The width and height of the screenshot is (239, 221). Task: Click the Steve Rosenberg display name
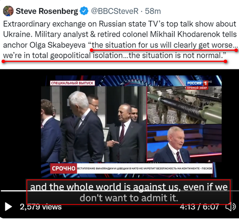coord(47,11)
